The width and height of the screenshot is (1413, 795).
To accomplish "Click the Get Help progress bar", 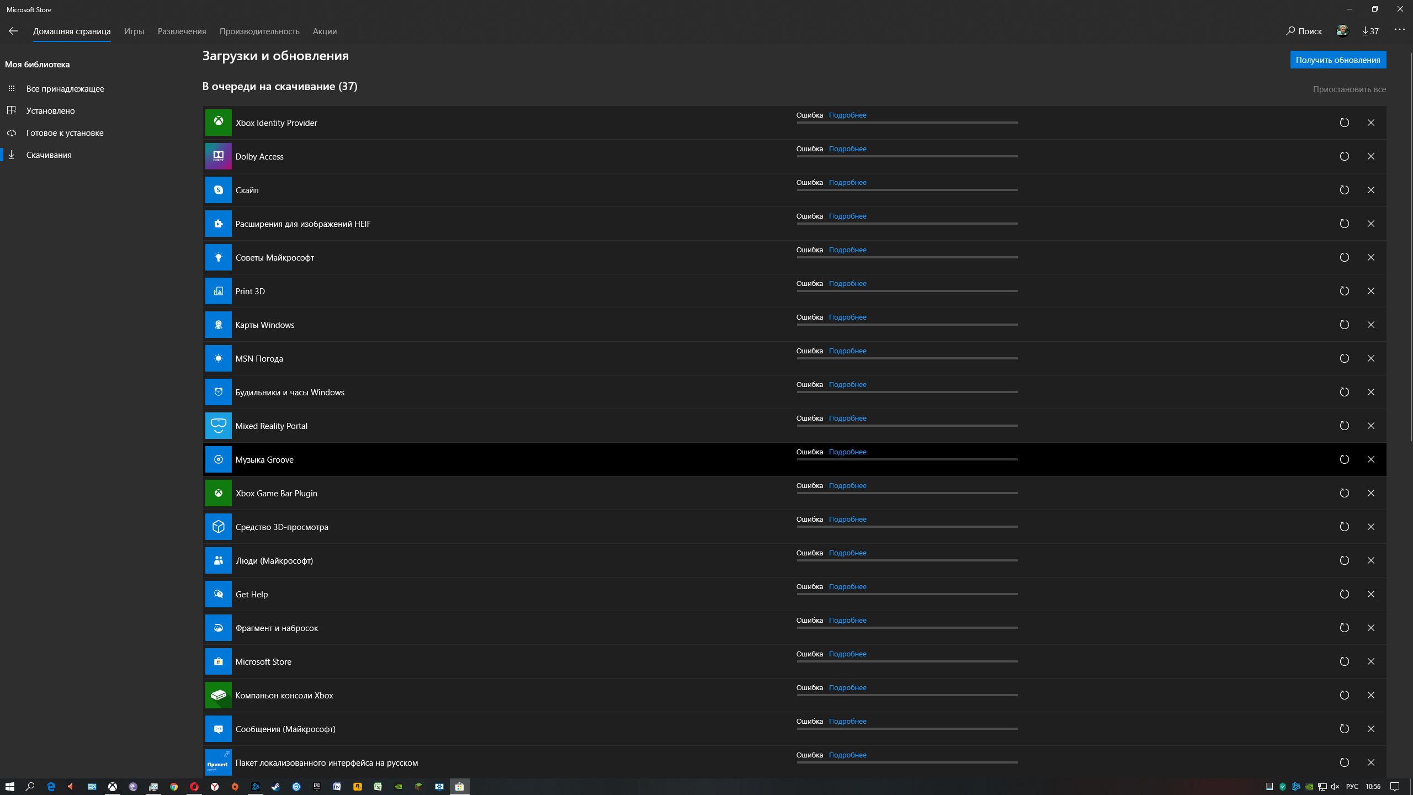I will (906, 594).
